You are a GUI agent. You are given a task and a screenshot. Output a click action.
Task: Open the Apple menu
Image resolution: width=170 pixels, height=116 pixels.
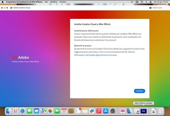point(3,2)
